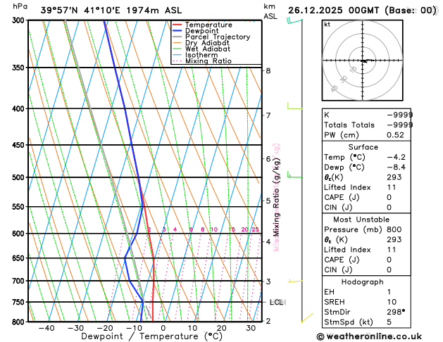Select the Wet Adiabat legend label

208,49
